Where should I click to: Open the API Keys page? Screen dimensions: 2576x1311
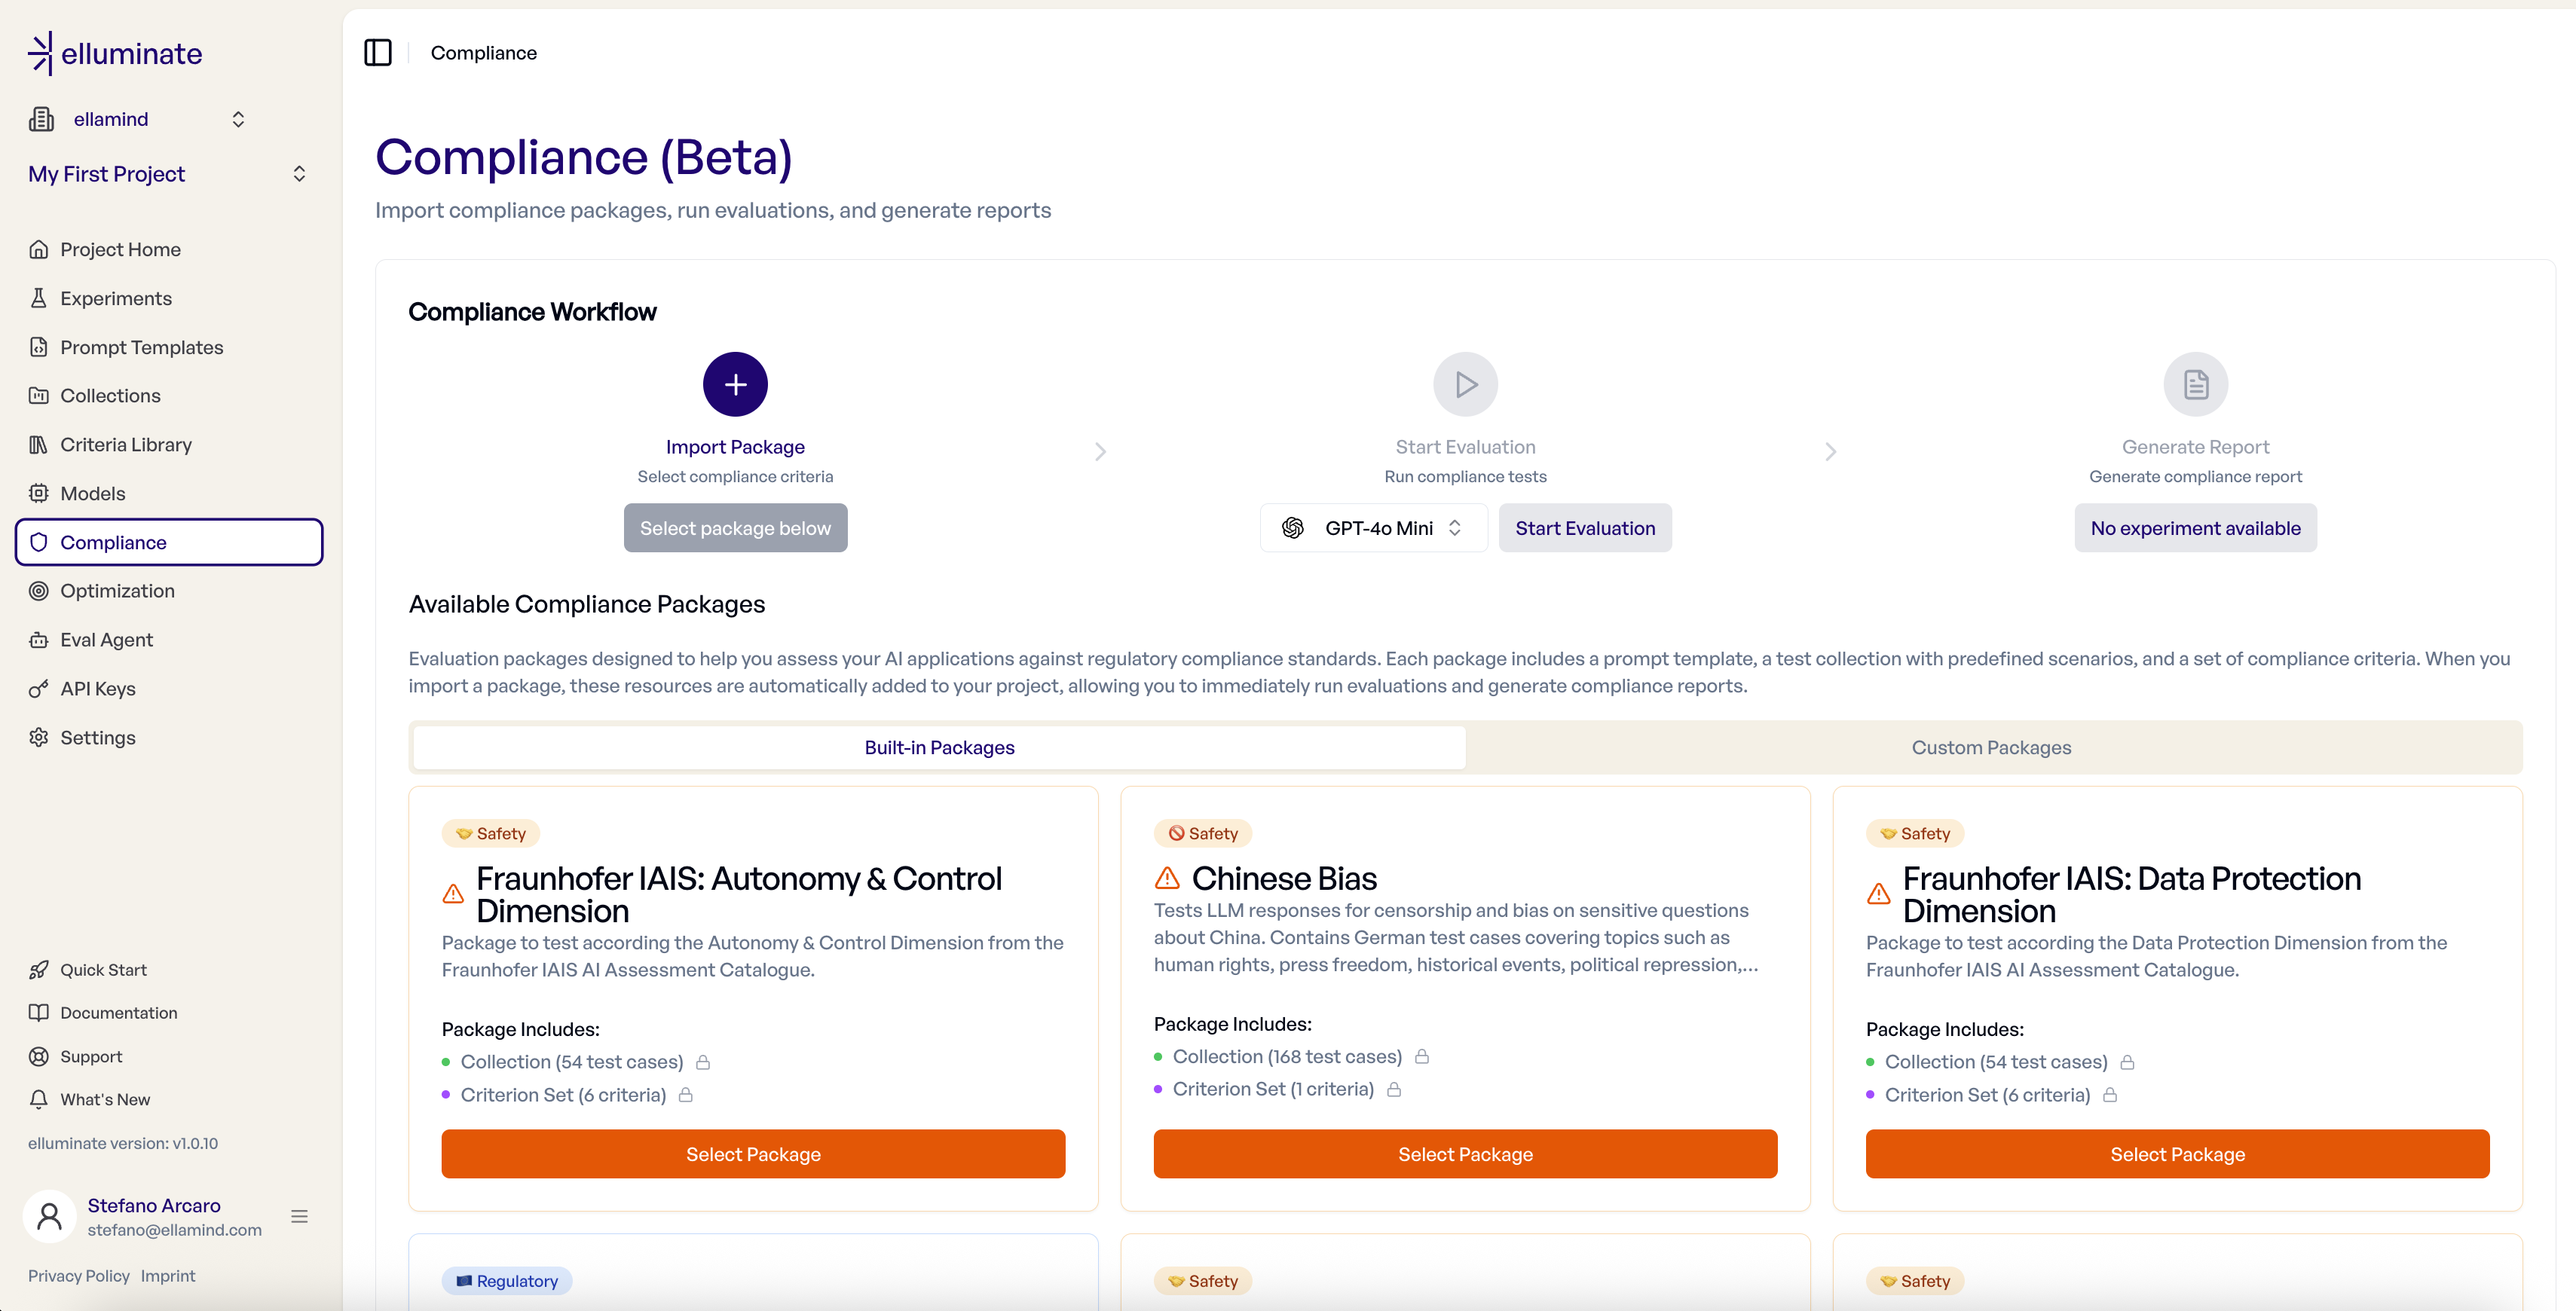(99, 688)
